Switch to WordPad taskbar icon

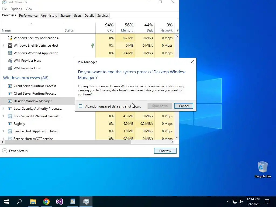point(73,202)
